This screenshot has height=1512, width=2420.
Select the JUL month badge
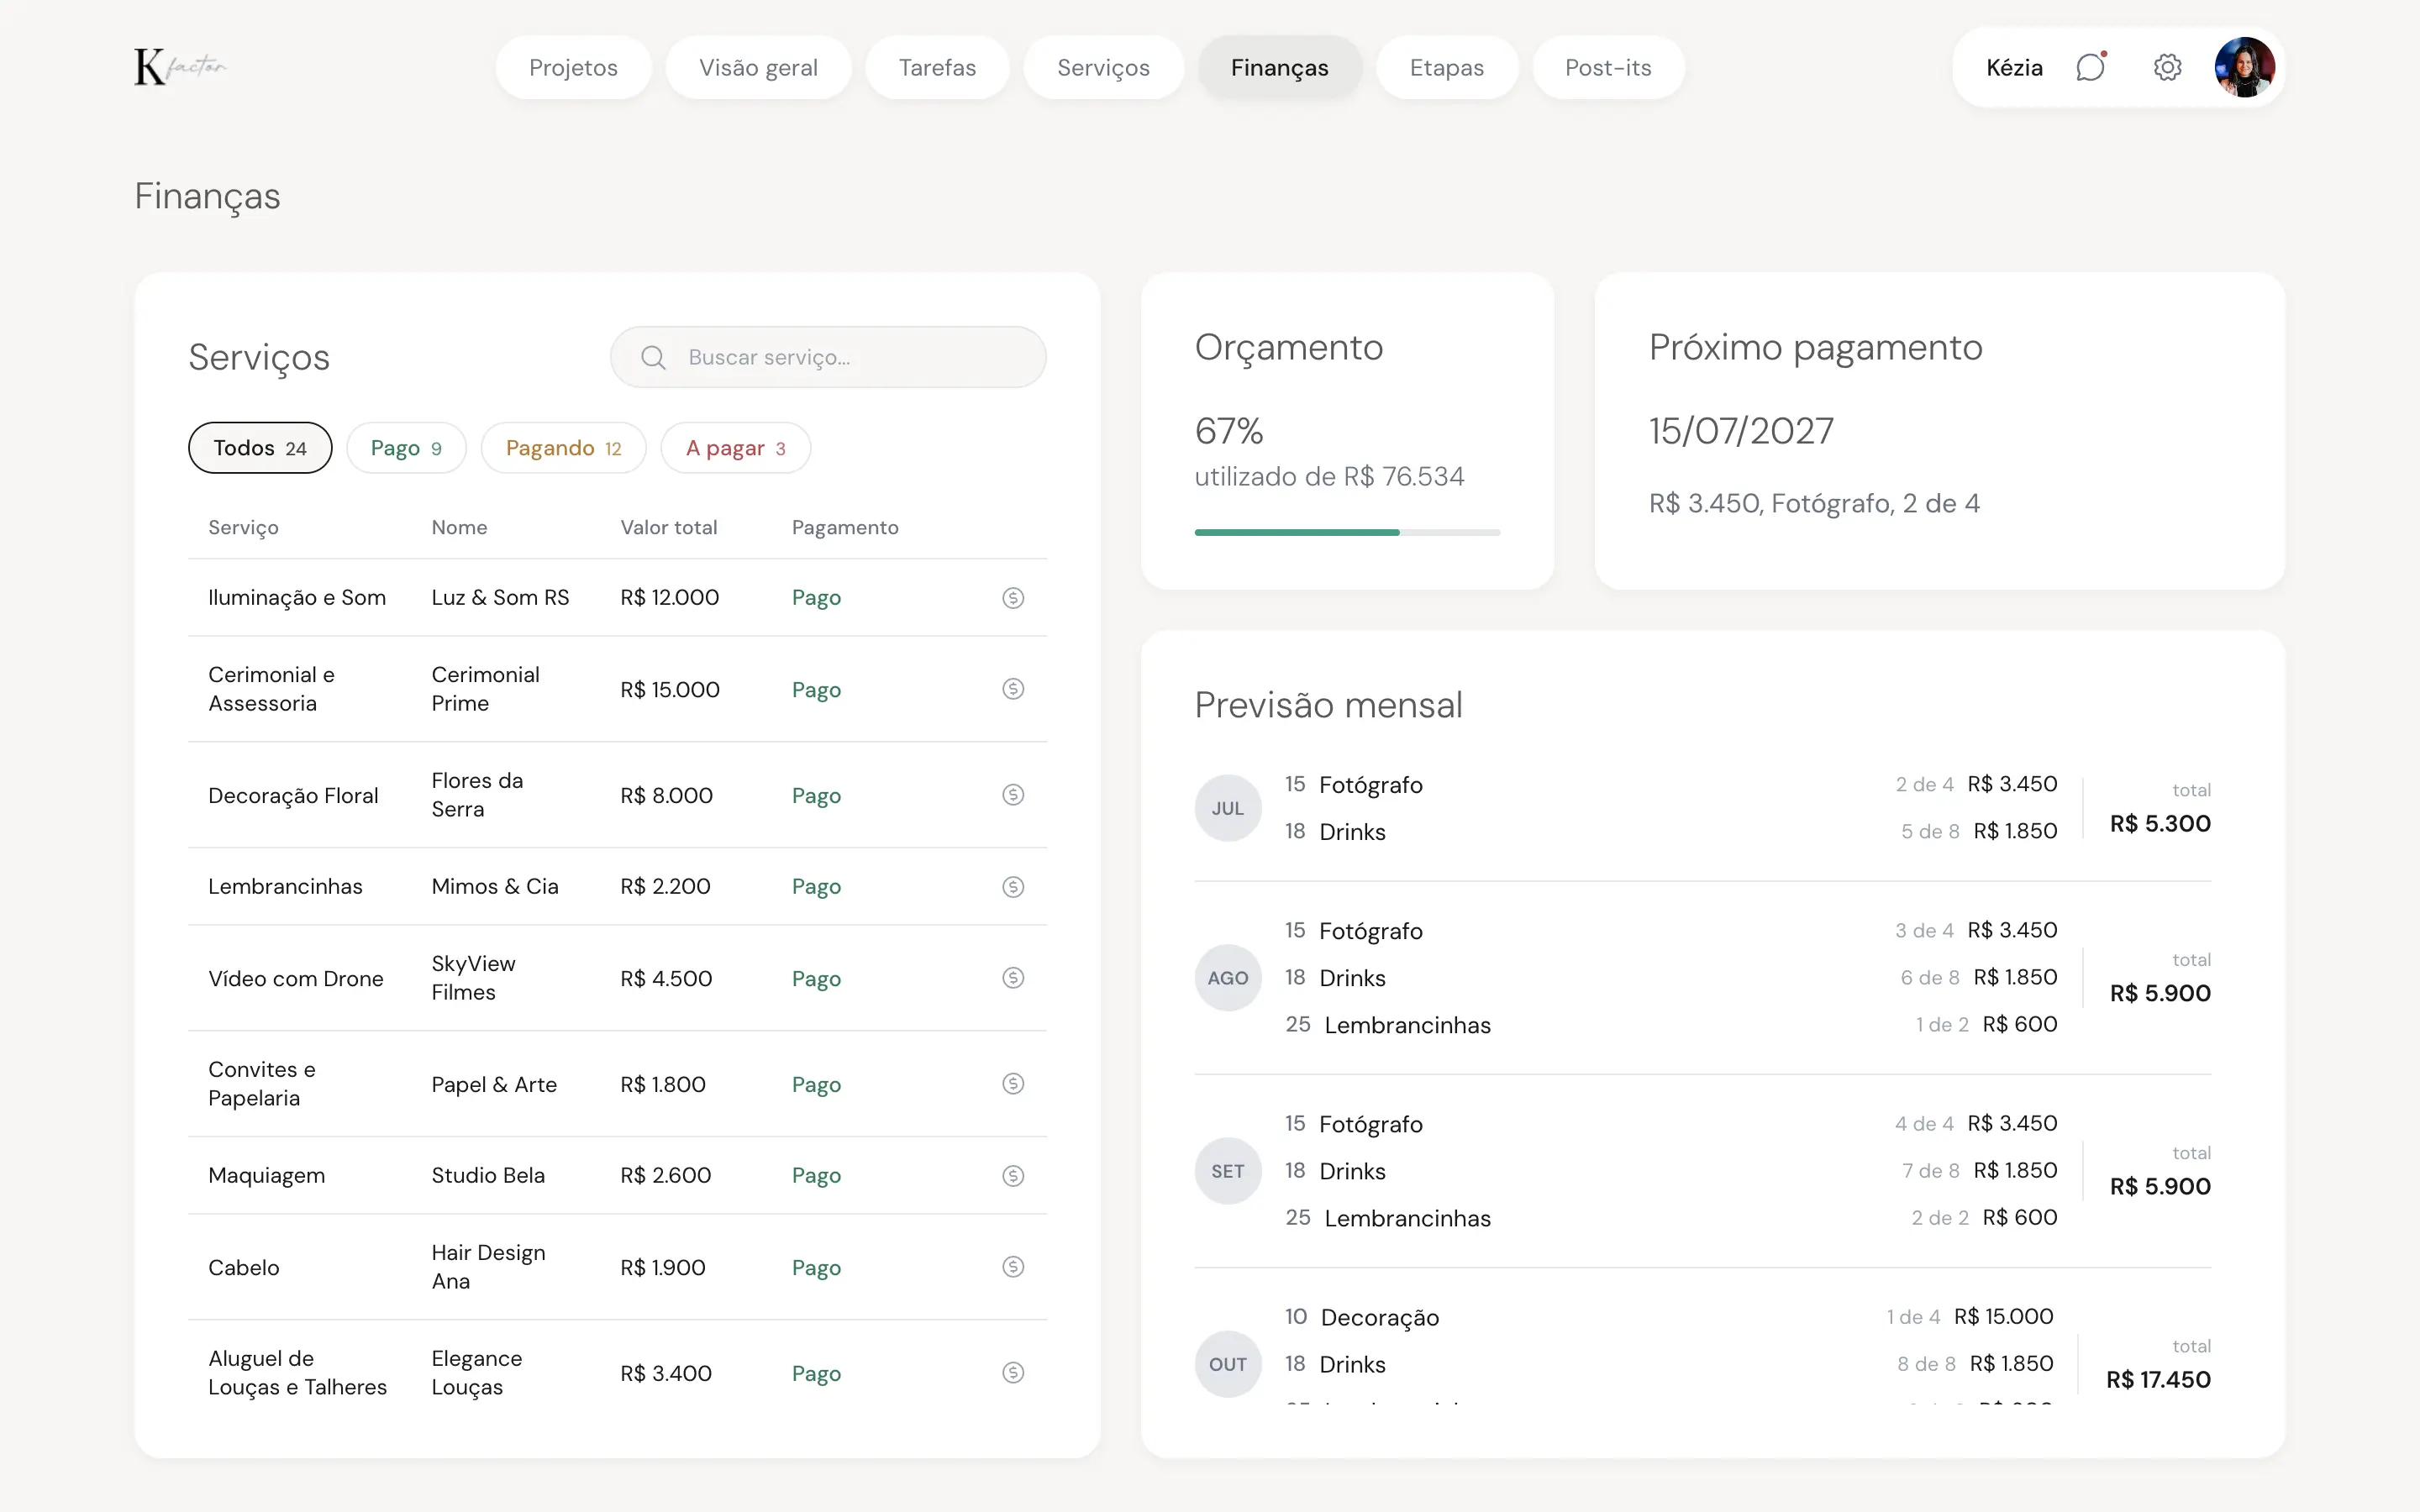pyautogui.click(x=1228, y=808)
